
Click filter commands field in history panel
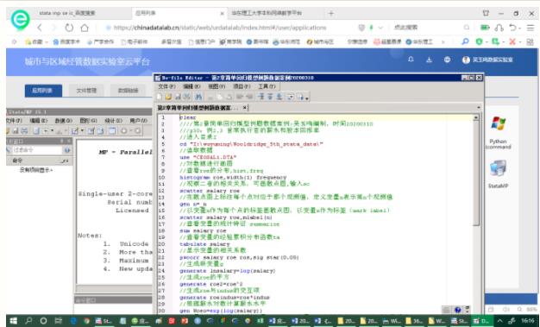(x=37, y=150)
